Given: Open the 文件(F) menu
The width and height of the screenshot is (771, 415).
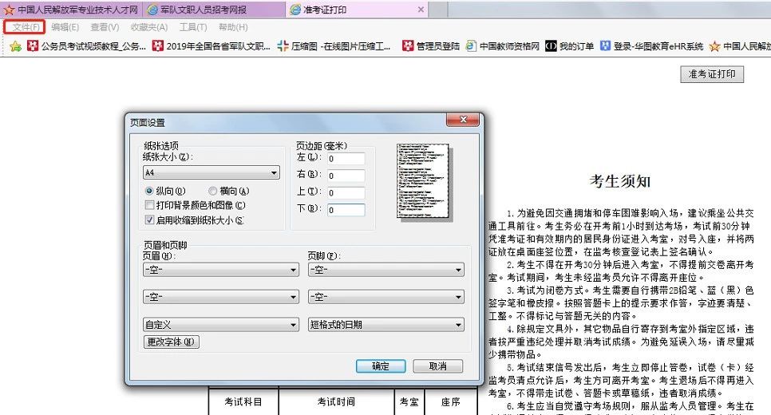Looking at the screenshot, I should [28, 27].
